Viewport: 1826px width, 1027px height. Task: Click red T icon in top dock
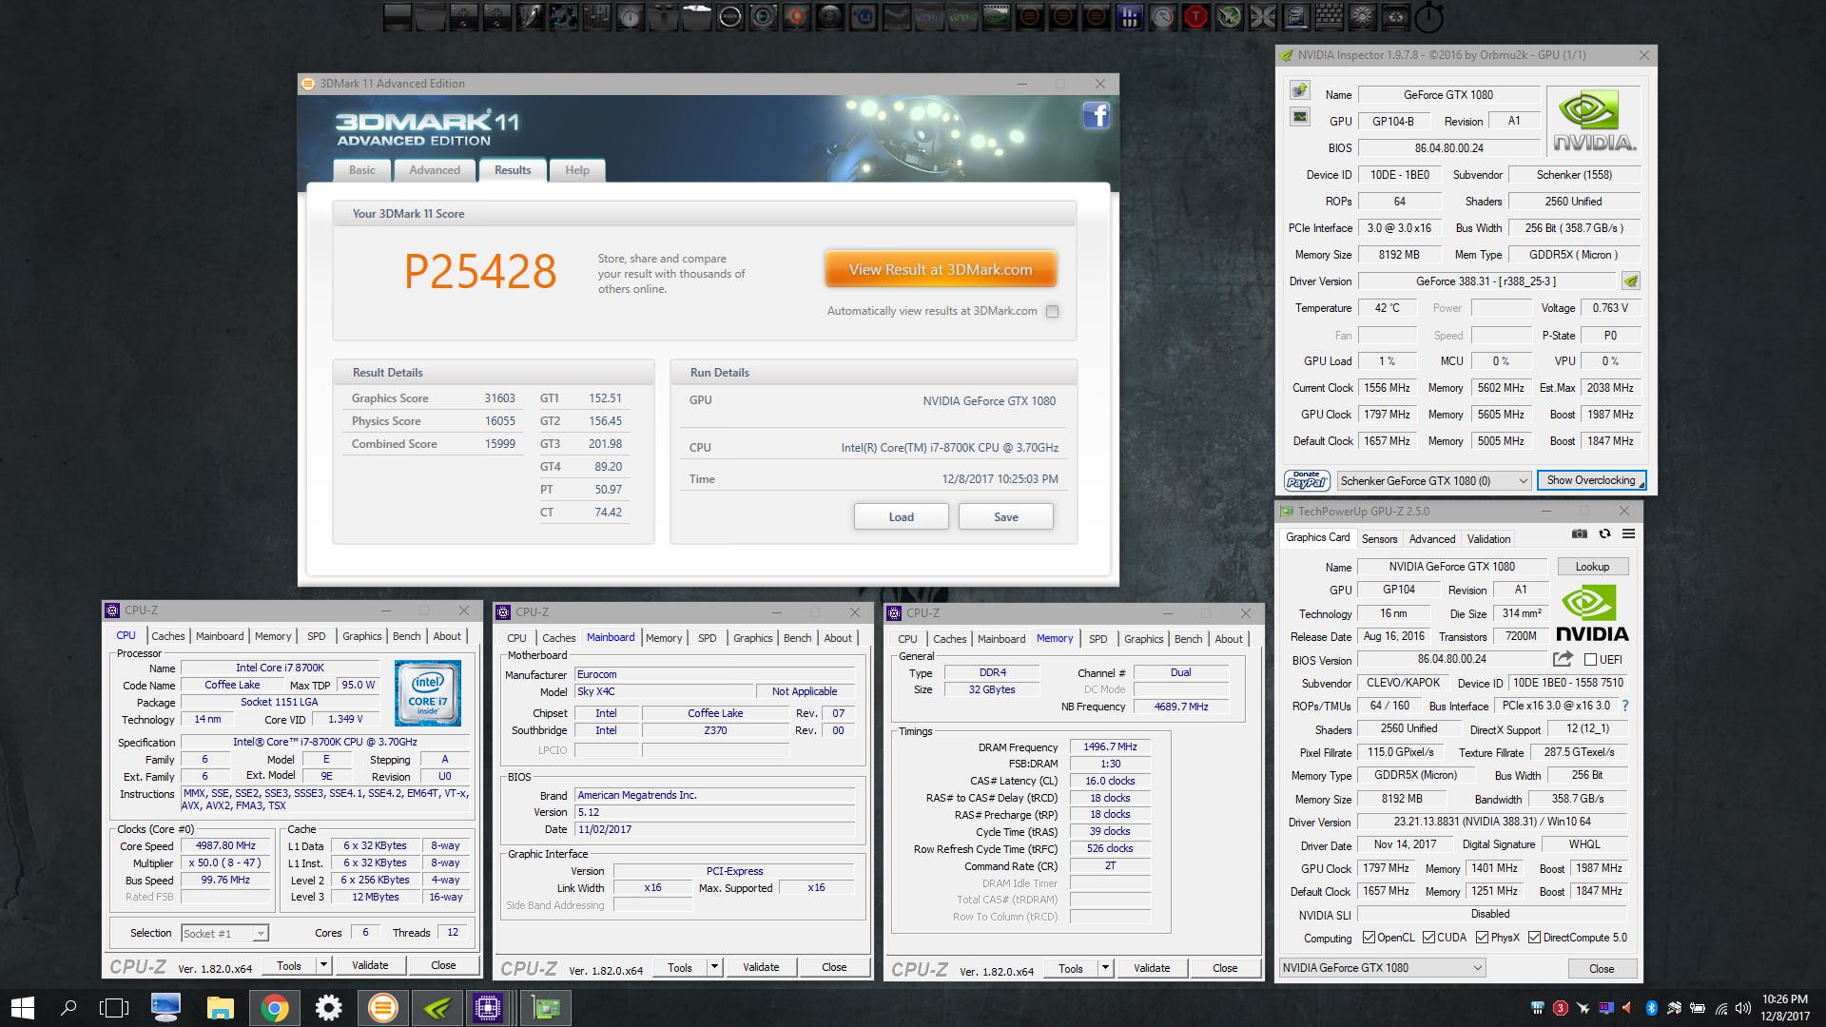pyautogui.click(x=1195, y=16)
